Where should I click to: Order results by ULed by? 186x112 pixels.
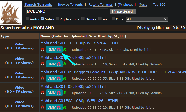105,36
